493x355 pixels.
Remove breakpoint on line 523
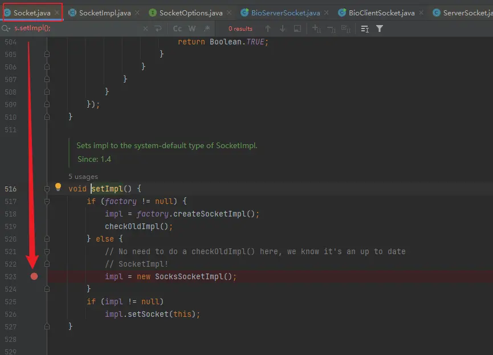click(x=34, y=276)
